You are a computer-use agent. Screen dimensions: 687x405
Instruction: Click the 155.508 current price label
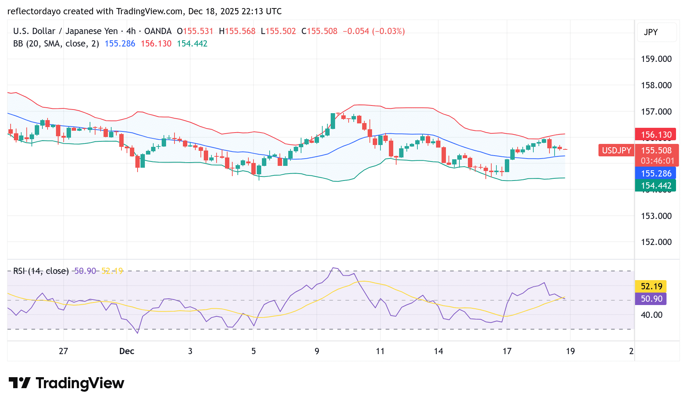[x=656, y=150]
